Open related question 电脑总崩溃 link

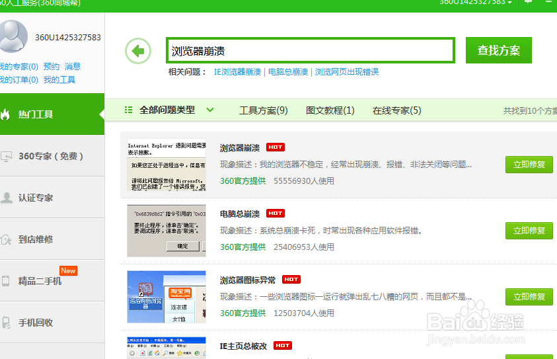click(x=288, y=72)
